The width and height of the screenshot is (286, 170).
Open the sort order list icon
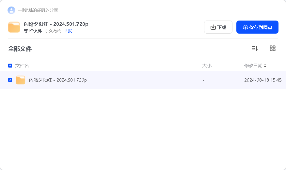[254, 48]
